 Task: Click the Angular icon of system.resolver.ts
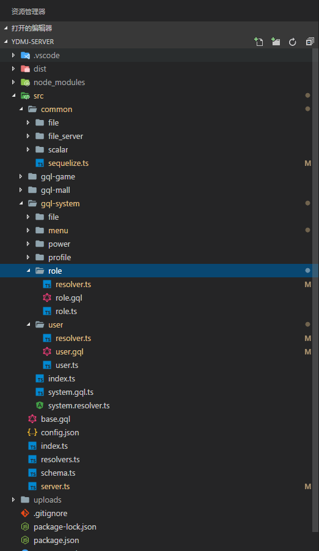tap(40, 405)
